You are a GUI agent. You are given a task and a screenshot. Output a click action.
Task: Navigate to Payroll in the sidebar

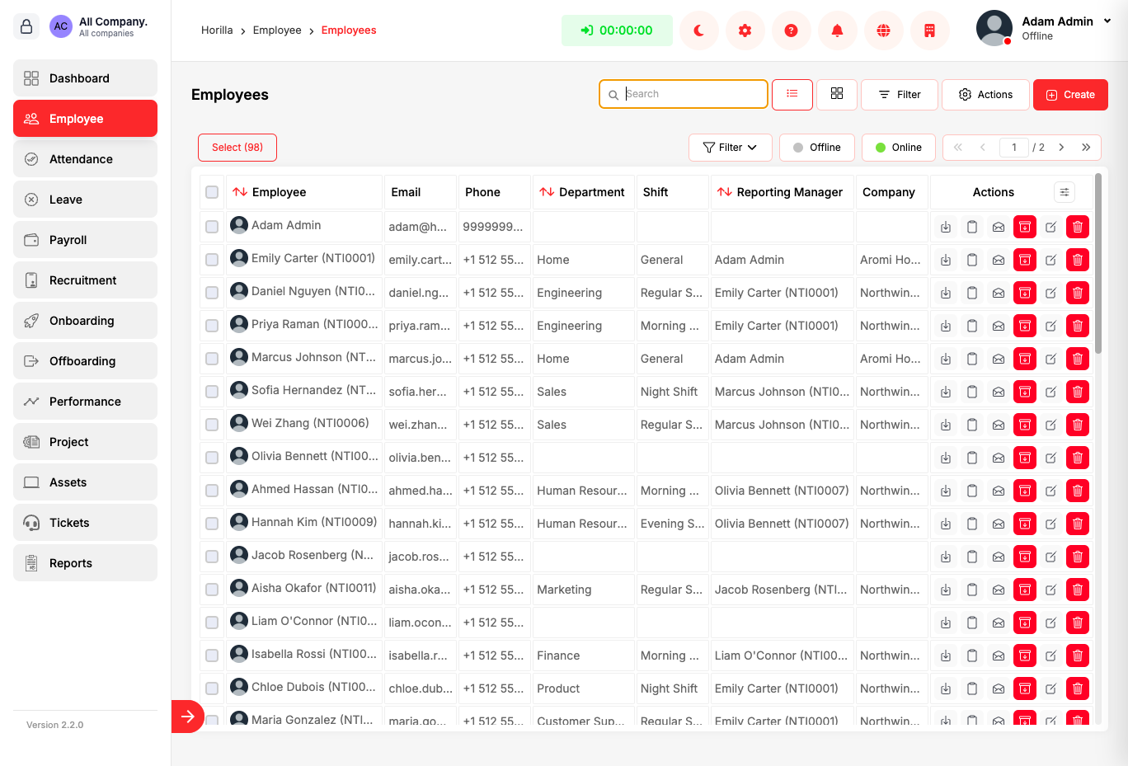click(x=86, y=240)
